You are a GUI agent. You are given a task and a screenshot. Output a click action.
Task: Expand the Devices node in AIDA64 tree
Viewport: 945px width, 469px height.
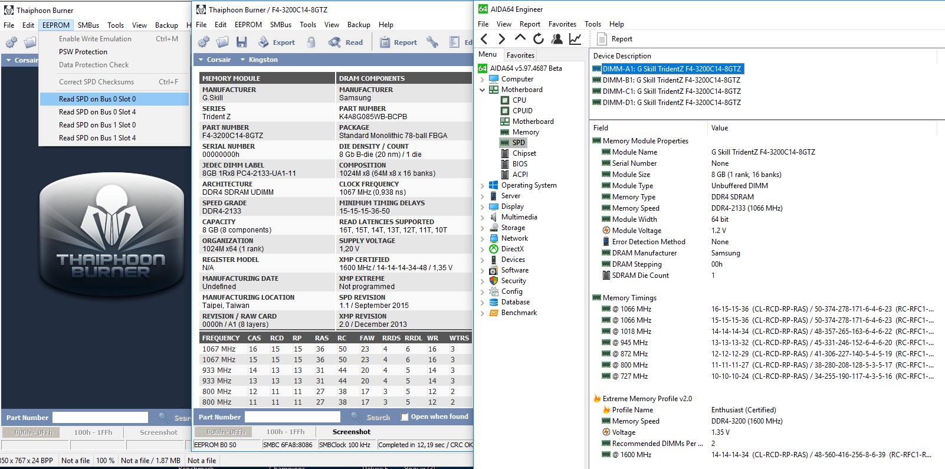483,260
